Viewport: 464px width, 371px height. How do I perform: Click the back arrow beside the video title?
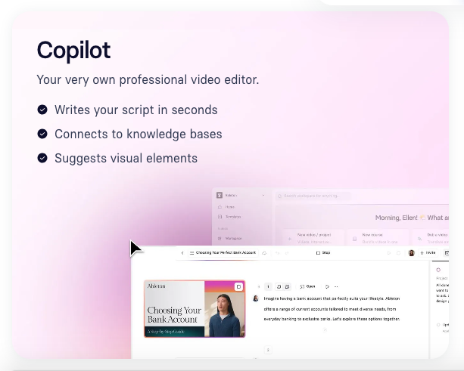[x=182, y=252]
